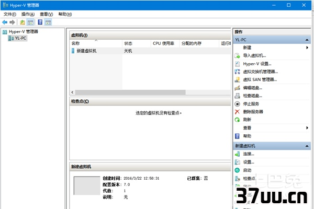Toggle the action pane toolbar icon

pyautogui.click(x=48, y=22)
